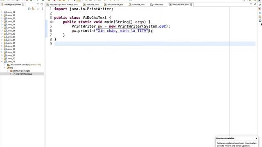Select Java_59 project
This screenshot has width=262, height=147.
click(x=11, y=28)
